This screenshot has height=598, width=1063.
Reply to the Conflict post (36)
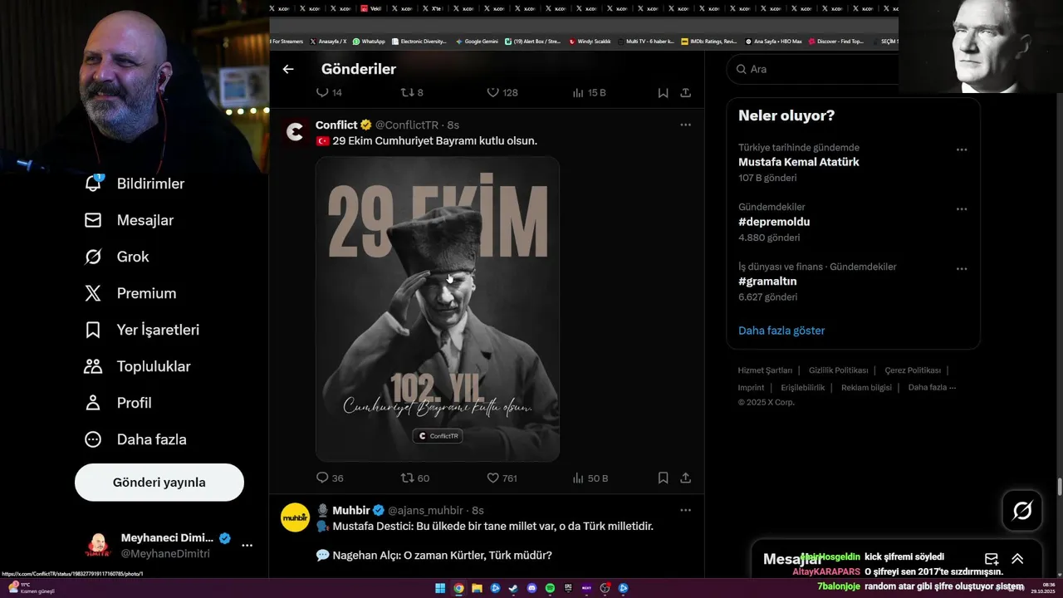(330, 478)
